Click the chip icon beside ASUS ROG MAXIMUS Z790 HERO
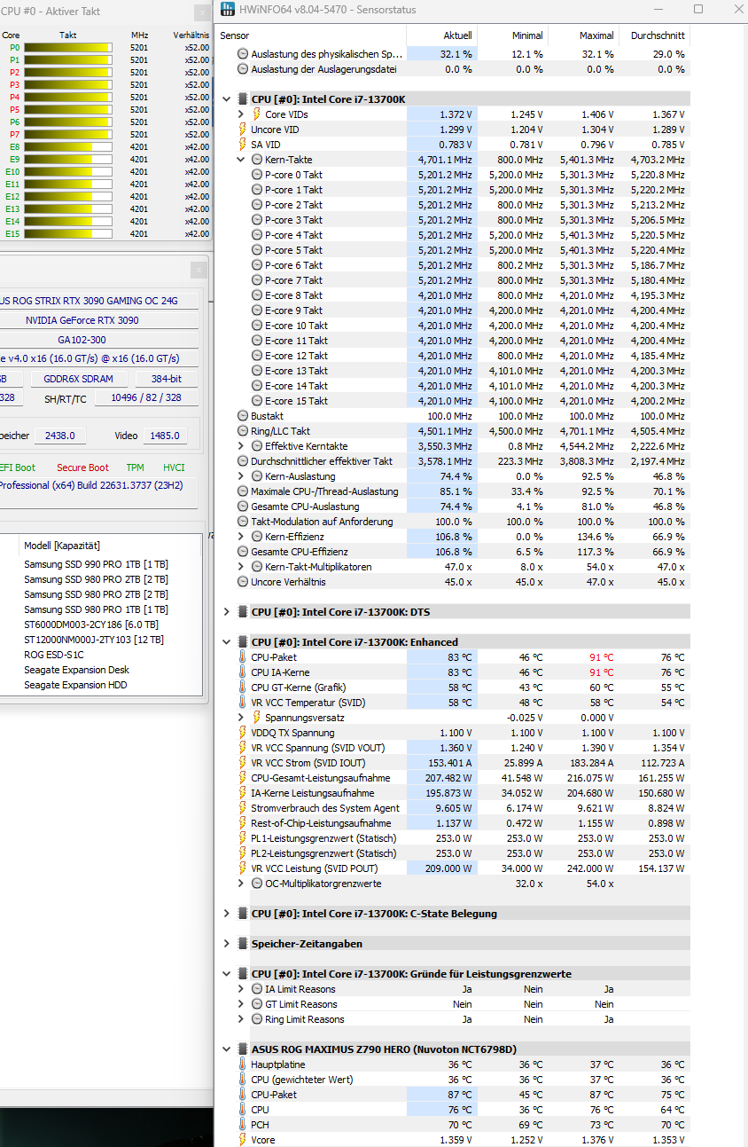This screenshot has width=748, height=1147. 243,1049
